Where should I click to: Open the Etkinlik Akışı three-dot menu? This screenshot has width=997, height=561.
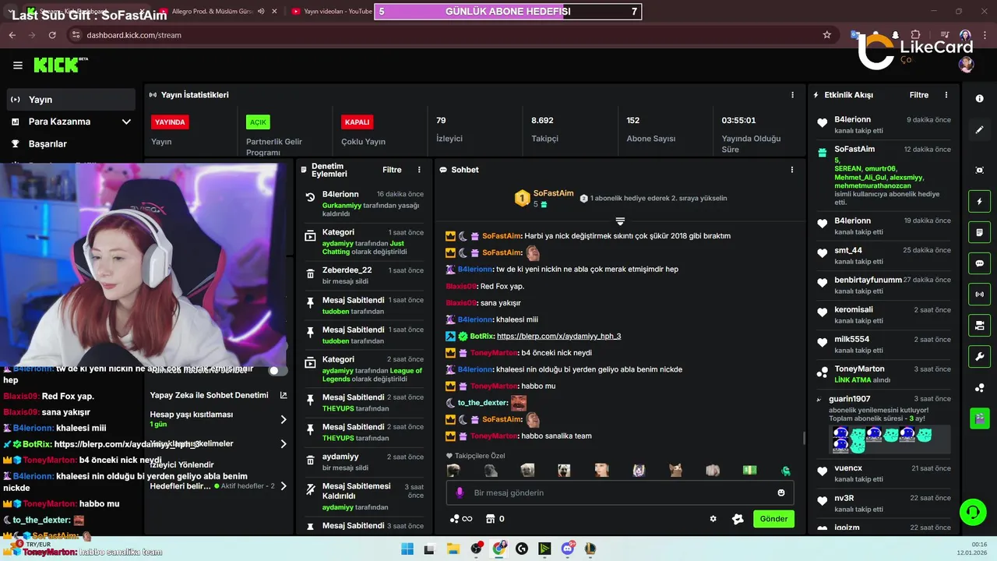point(946,95)
